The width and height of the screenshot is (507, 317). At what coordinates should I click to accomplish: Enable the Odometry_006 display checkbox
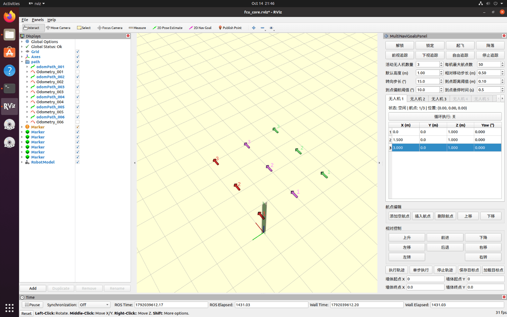pos(78,122)
